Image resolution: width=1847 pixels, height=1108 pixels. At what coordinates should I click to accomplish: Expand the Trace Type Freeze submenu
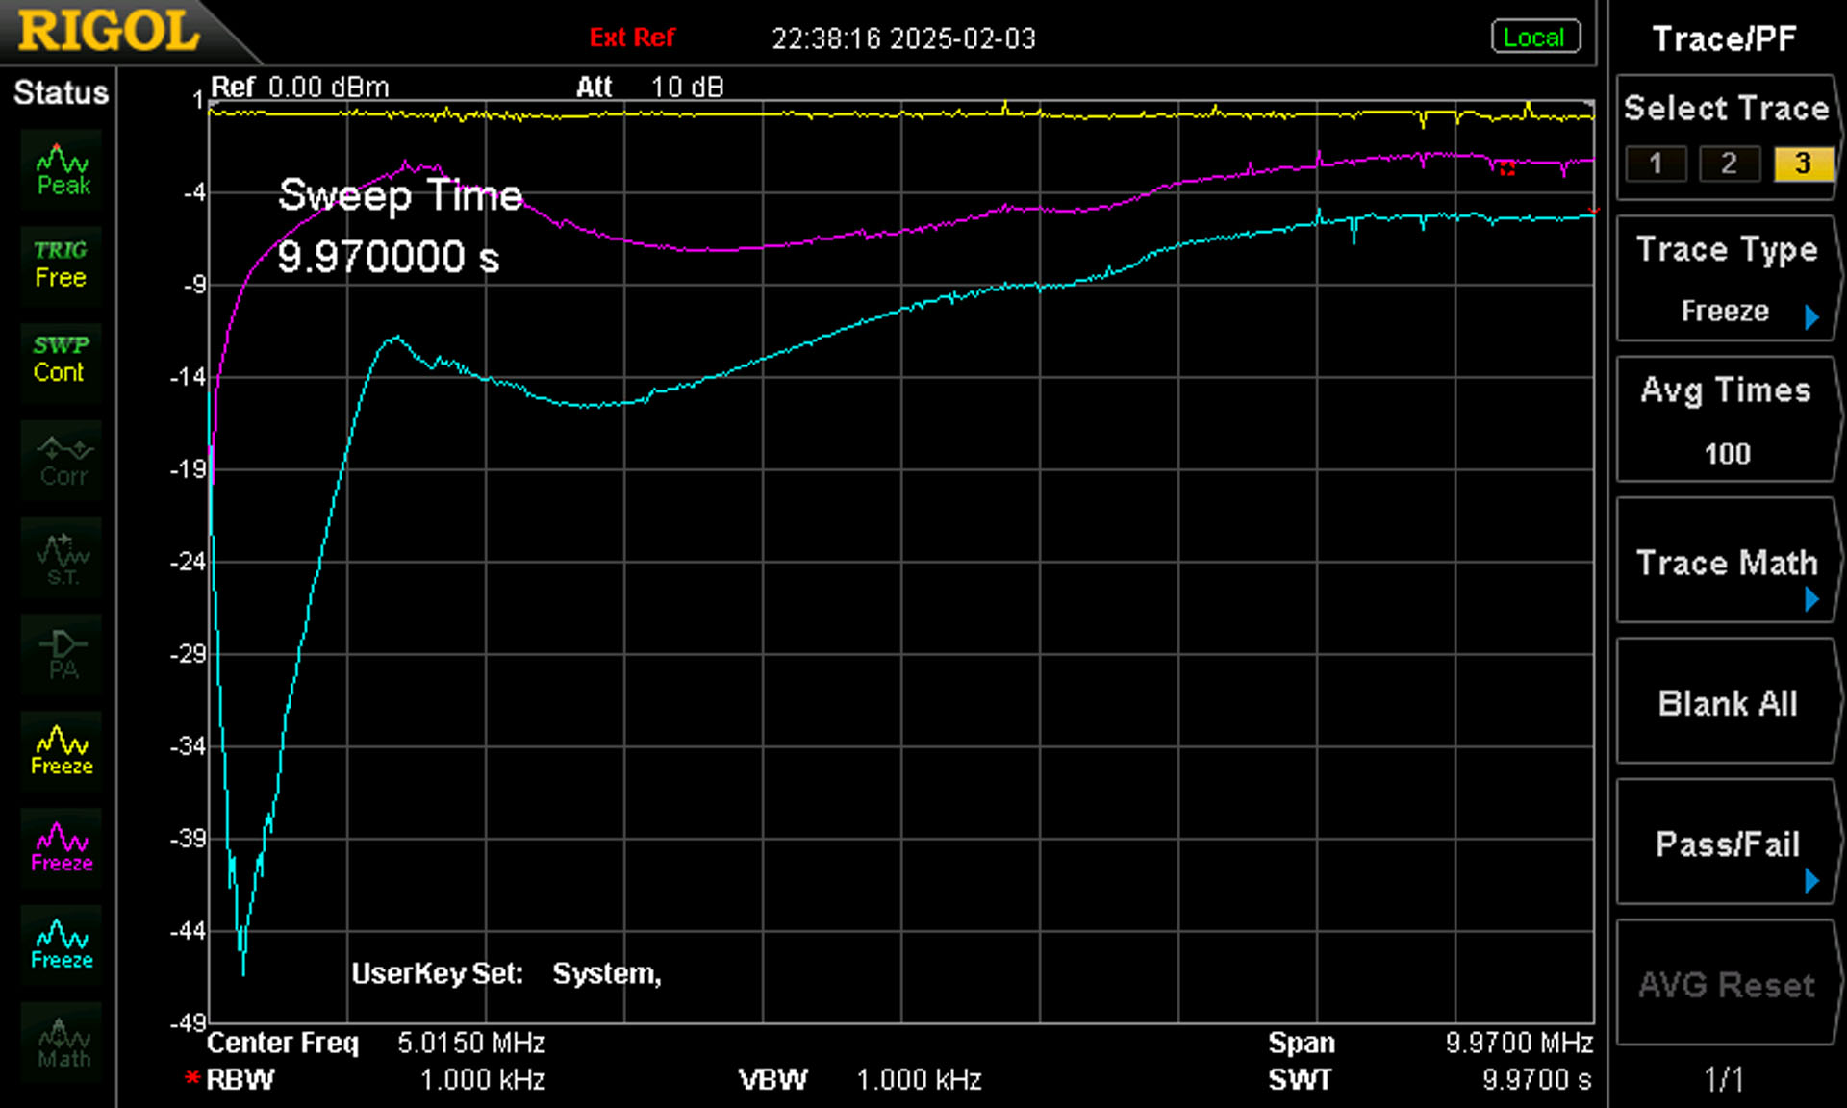[1727, 279]
